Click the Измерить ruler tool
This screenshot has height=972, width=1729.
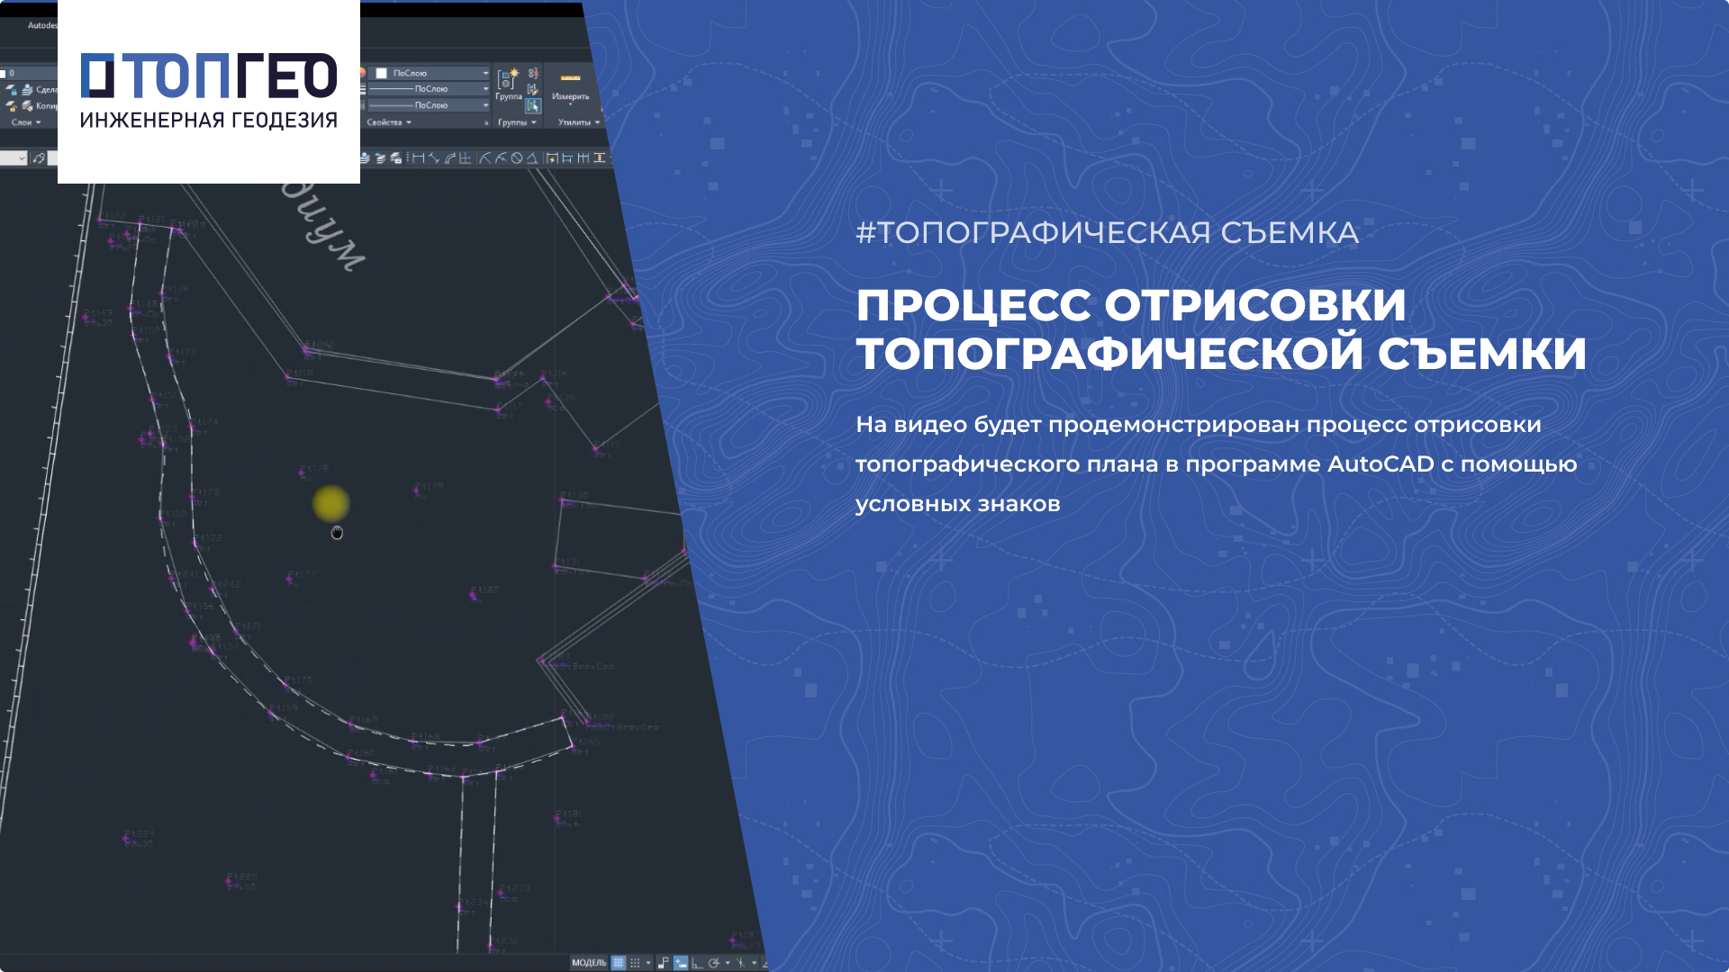pyautogui.click(x=570, y=77)
